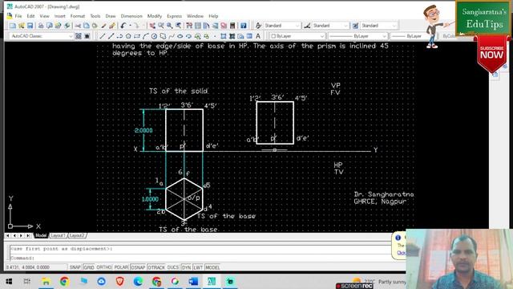Open the dimension style Standard dropdown
The image size is (513, 289).
(x=330, y=26)
